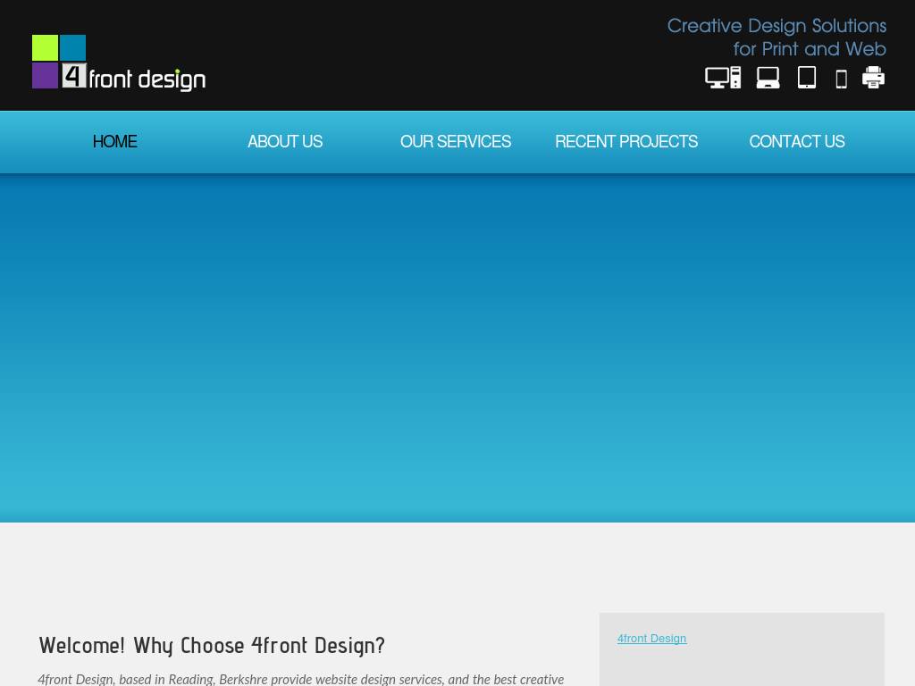Go to the ABOUT US page
Screen dimensions: 915x686
click(285, 142)
